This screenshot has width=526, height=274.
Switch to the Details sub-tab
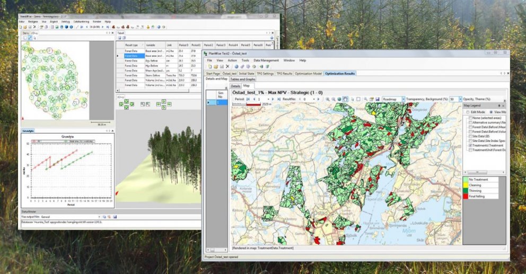(x=235, y=85)
